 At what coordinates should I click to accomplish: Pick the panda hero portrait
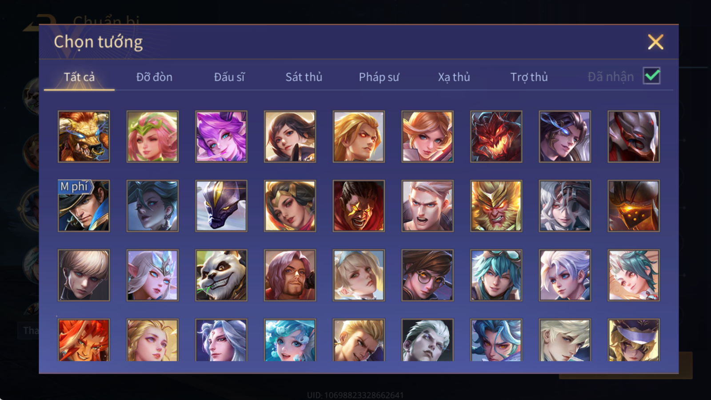point(221,275)
